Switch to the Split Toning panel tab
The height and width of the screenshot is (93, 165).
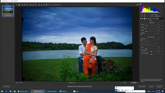coord(148,19)
